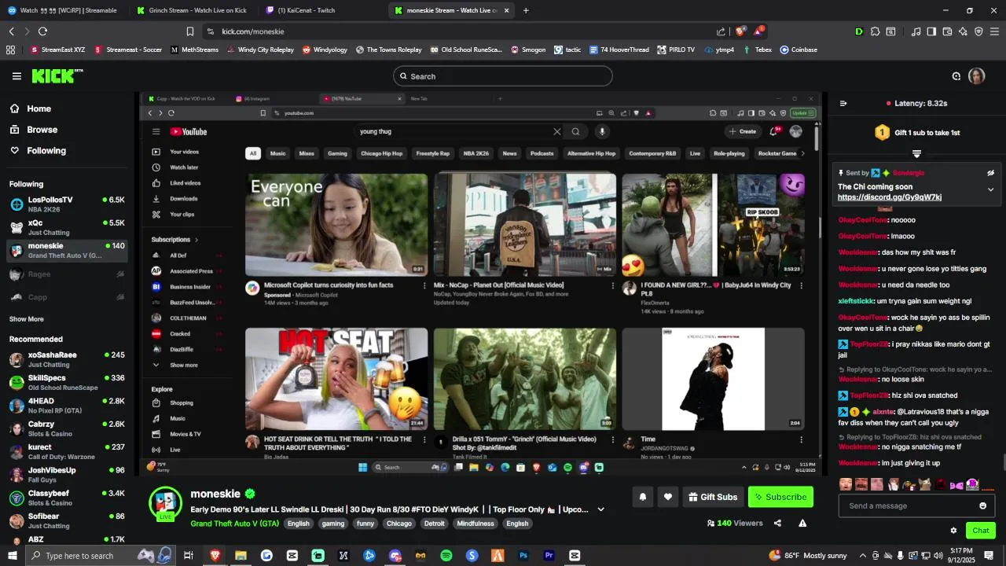
Task: Click the Kick beta logo
Action: [57, 76]
